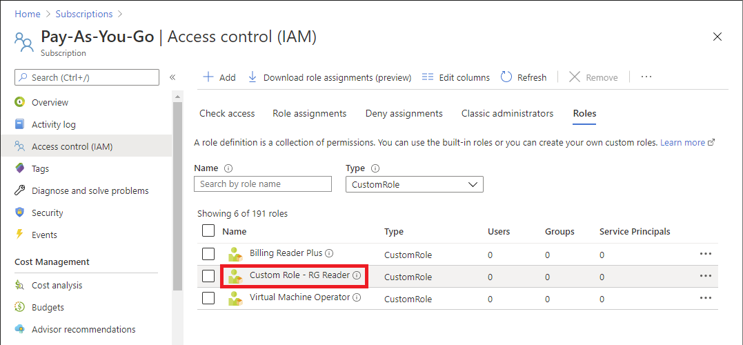This screenshot has width=743, height=345.
Task: Click the Learn more link
Action: point(682,143)
